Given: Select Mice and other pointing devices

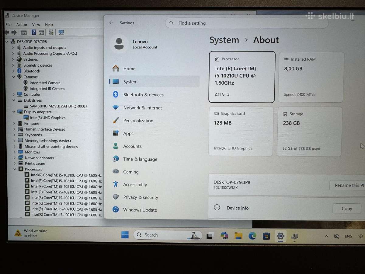Looking at the screenshot, I should click(x=51, y=146).
